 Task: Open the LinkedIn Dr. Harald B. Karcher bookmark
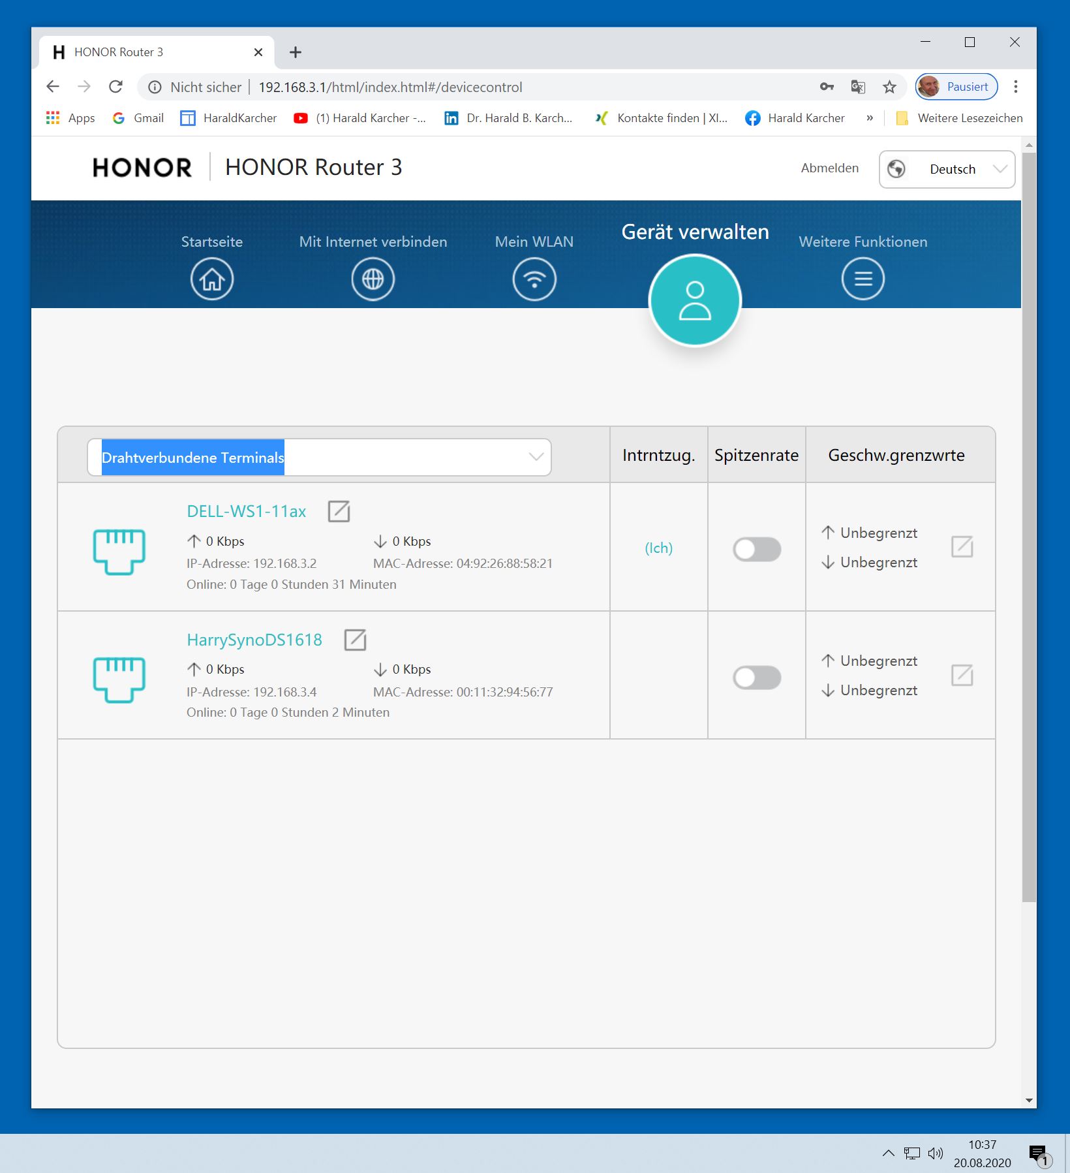[508, 118]
